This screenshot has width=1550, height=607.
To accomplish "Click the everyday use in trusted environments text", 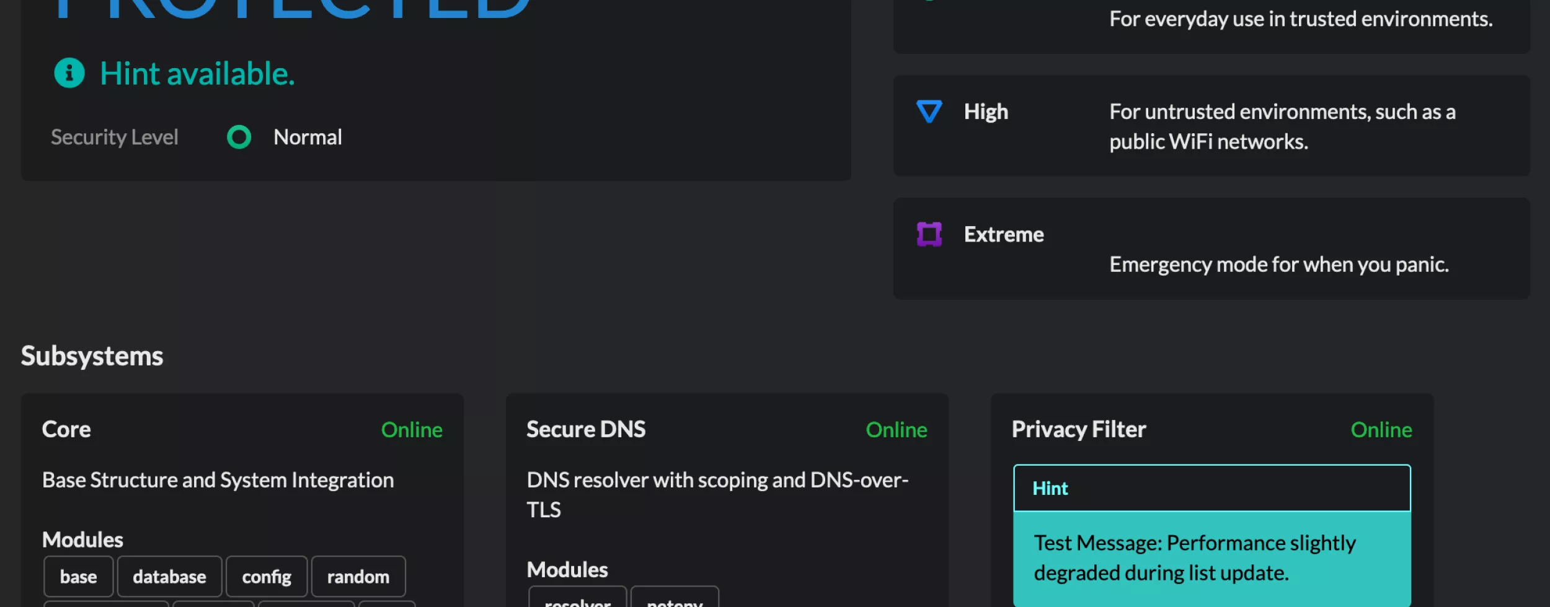I will [x=1301, y=19].
